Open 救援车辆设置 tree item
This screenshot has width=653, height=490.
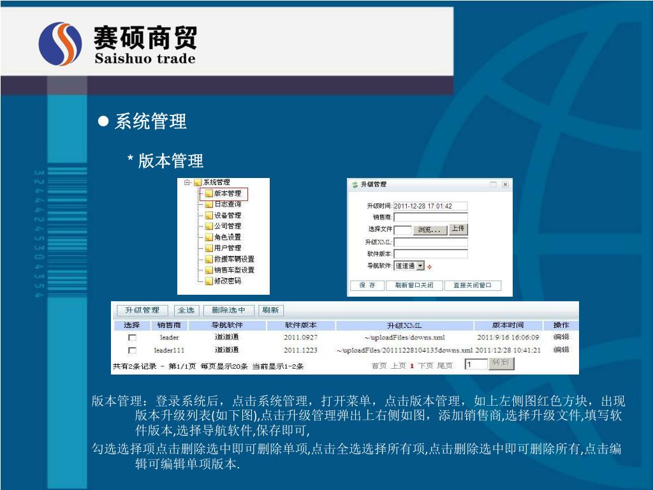pyautogui.click(x=234, y=259)
